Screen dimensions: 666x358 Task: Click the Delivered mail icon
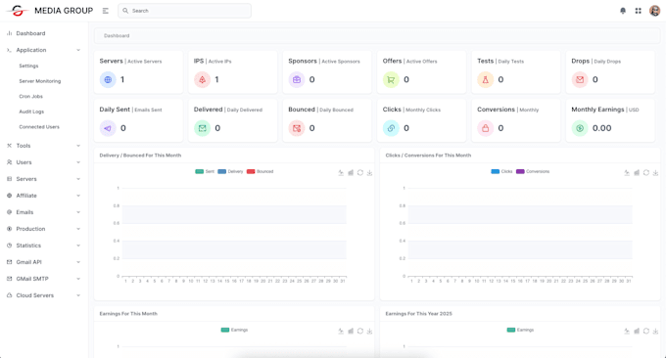click(x=202, y=128)
